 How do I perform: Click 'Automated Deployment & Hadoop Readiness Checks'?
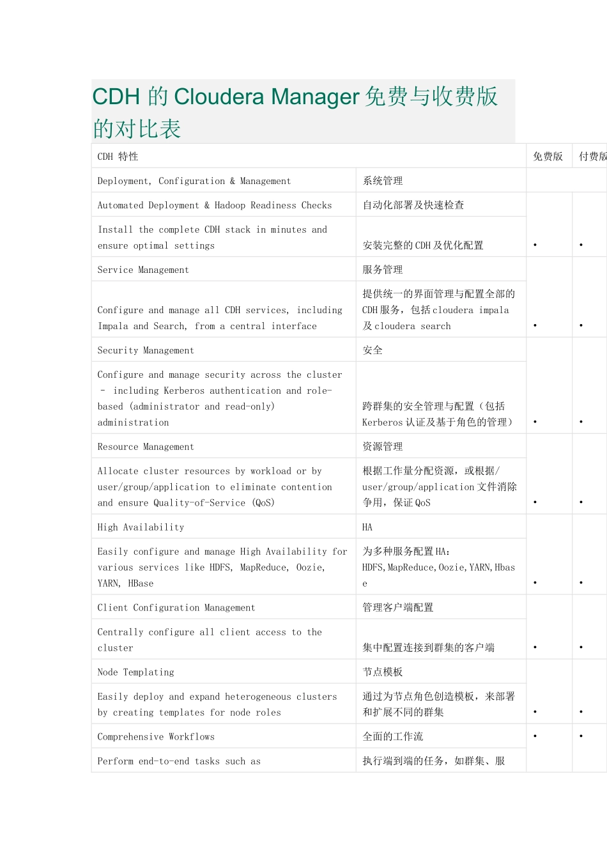click(224, 205)
